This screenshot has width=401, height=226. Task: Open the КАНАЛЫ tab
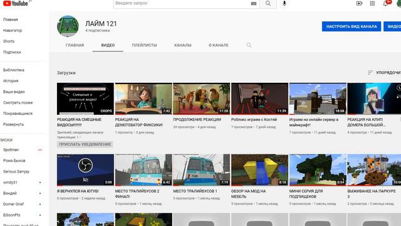click(x=183, y=45)
